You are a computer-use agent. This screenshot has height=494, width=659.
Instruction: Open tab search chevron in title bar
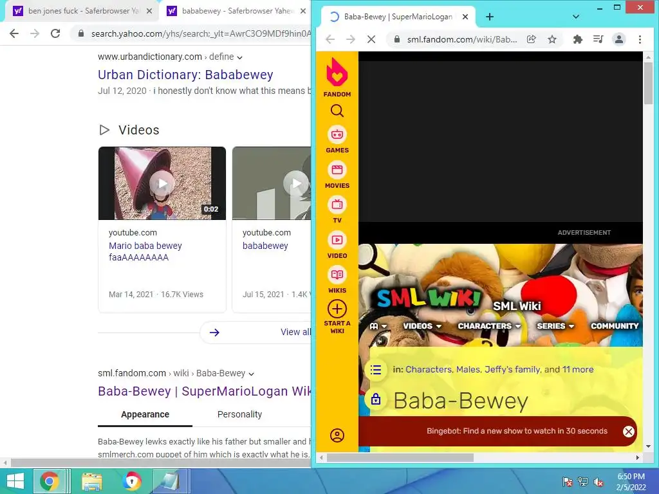(576, 17)
